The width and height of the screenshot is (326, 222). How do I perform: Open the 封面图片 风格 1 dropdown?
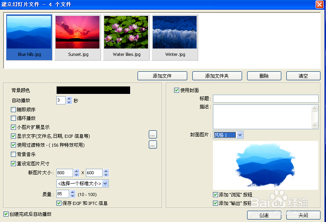pyautogui.click(x=228, y=135)
